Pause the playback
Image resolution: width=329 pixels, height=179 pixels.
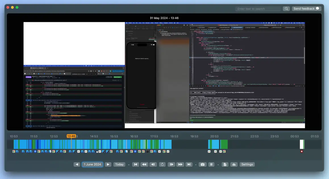(x=211, y=164)
